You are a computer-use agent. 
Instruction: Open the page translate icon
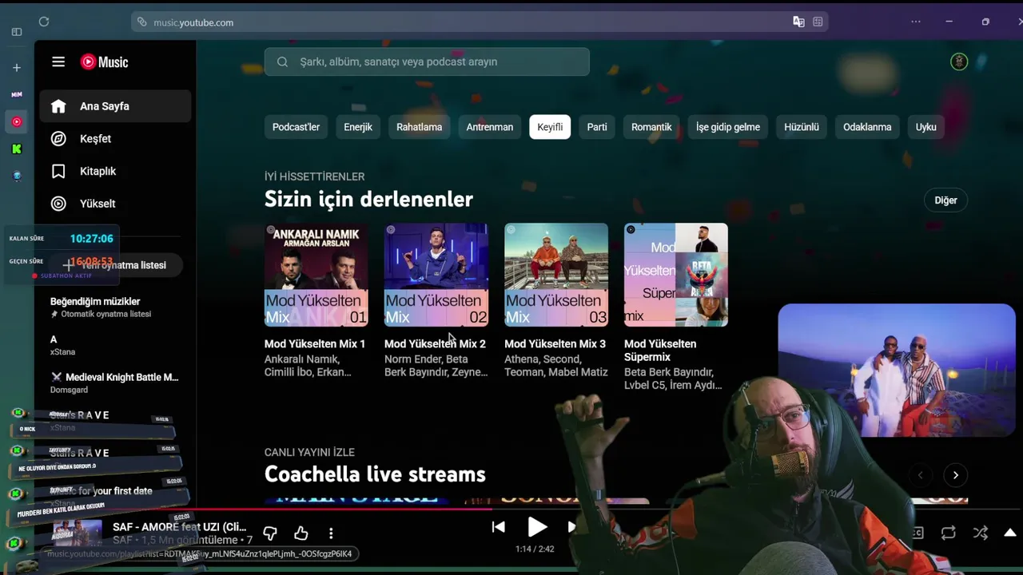point(798,22)
